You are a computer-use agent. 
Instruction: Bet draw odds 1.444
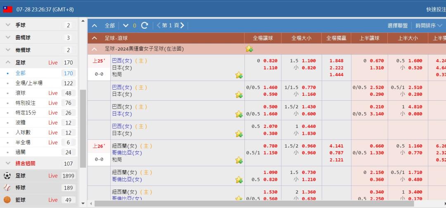(337, 75)
